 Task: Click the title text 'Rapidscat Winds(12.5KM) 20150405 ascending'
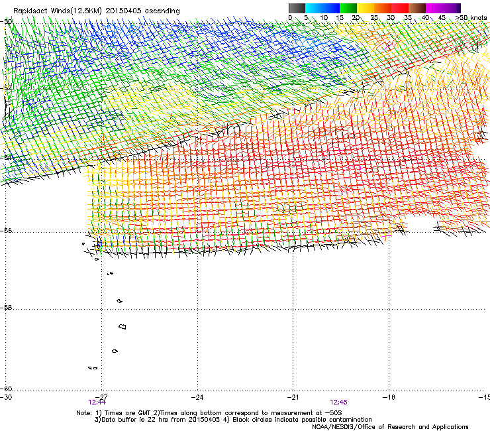pyautogui.click(x=97, y=11)
